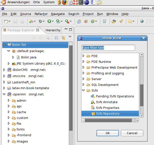Click the New wizard toolbar icon
Image resolution: width=154 pixels, height=145 pixels.
[x=6, y=21]
